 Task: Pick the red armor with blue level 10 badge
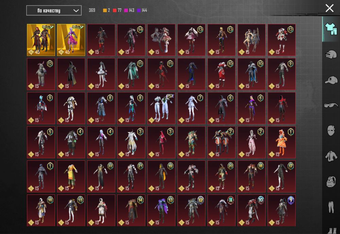click(252, 210)
